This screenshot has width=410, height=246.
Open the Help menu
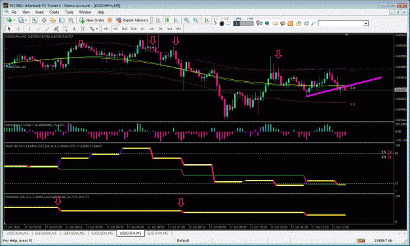click(100, 12)
